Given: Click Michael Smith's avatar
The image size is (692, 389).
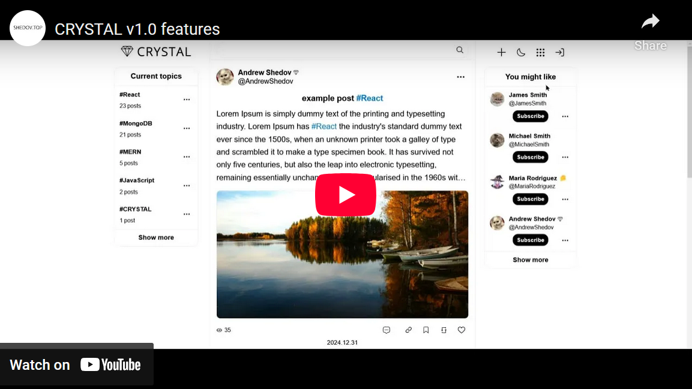Looking at the screenshot, I should (498, 140).
